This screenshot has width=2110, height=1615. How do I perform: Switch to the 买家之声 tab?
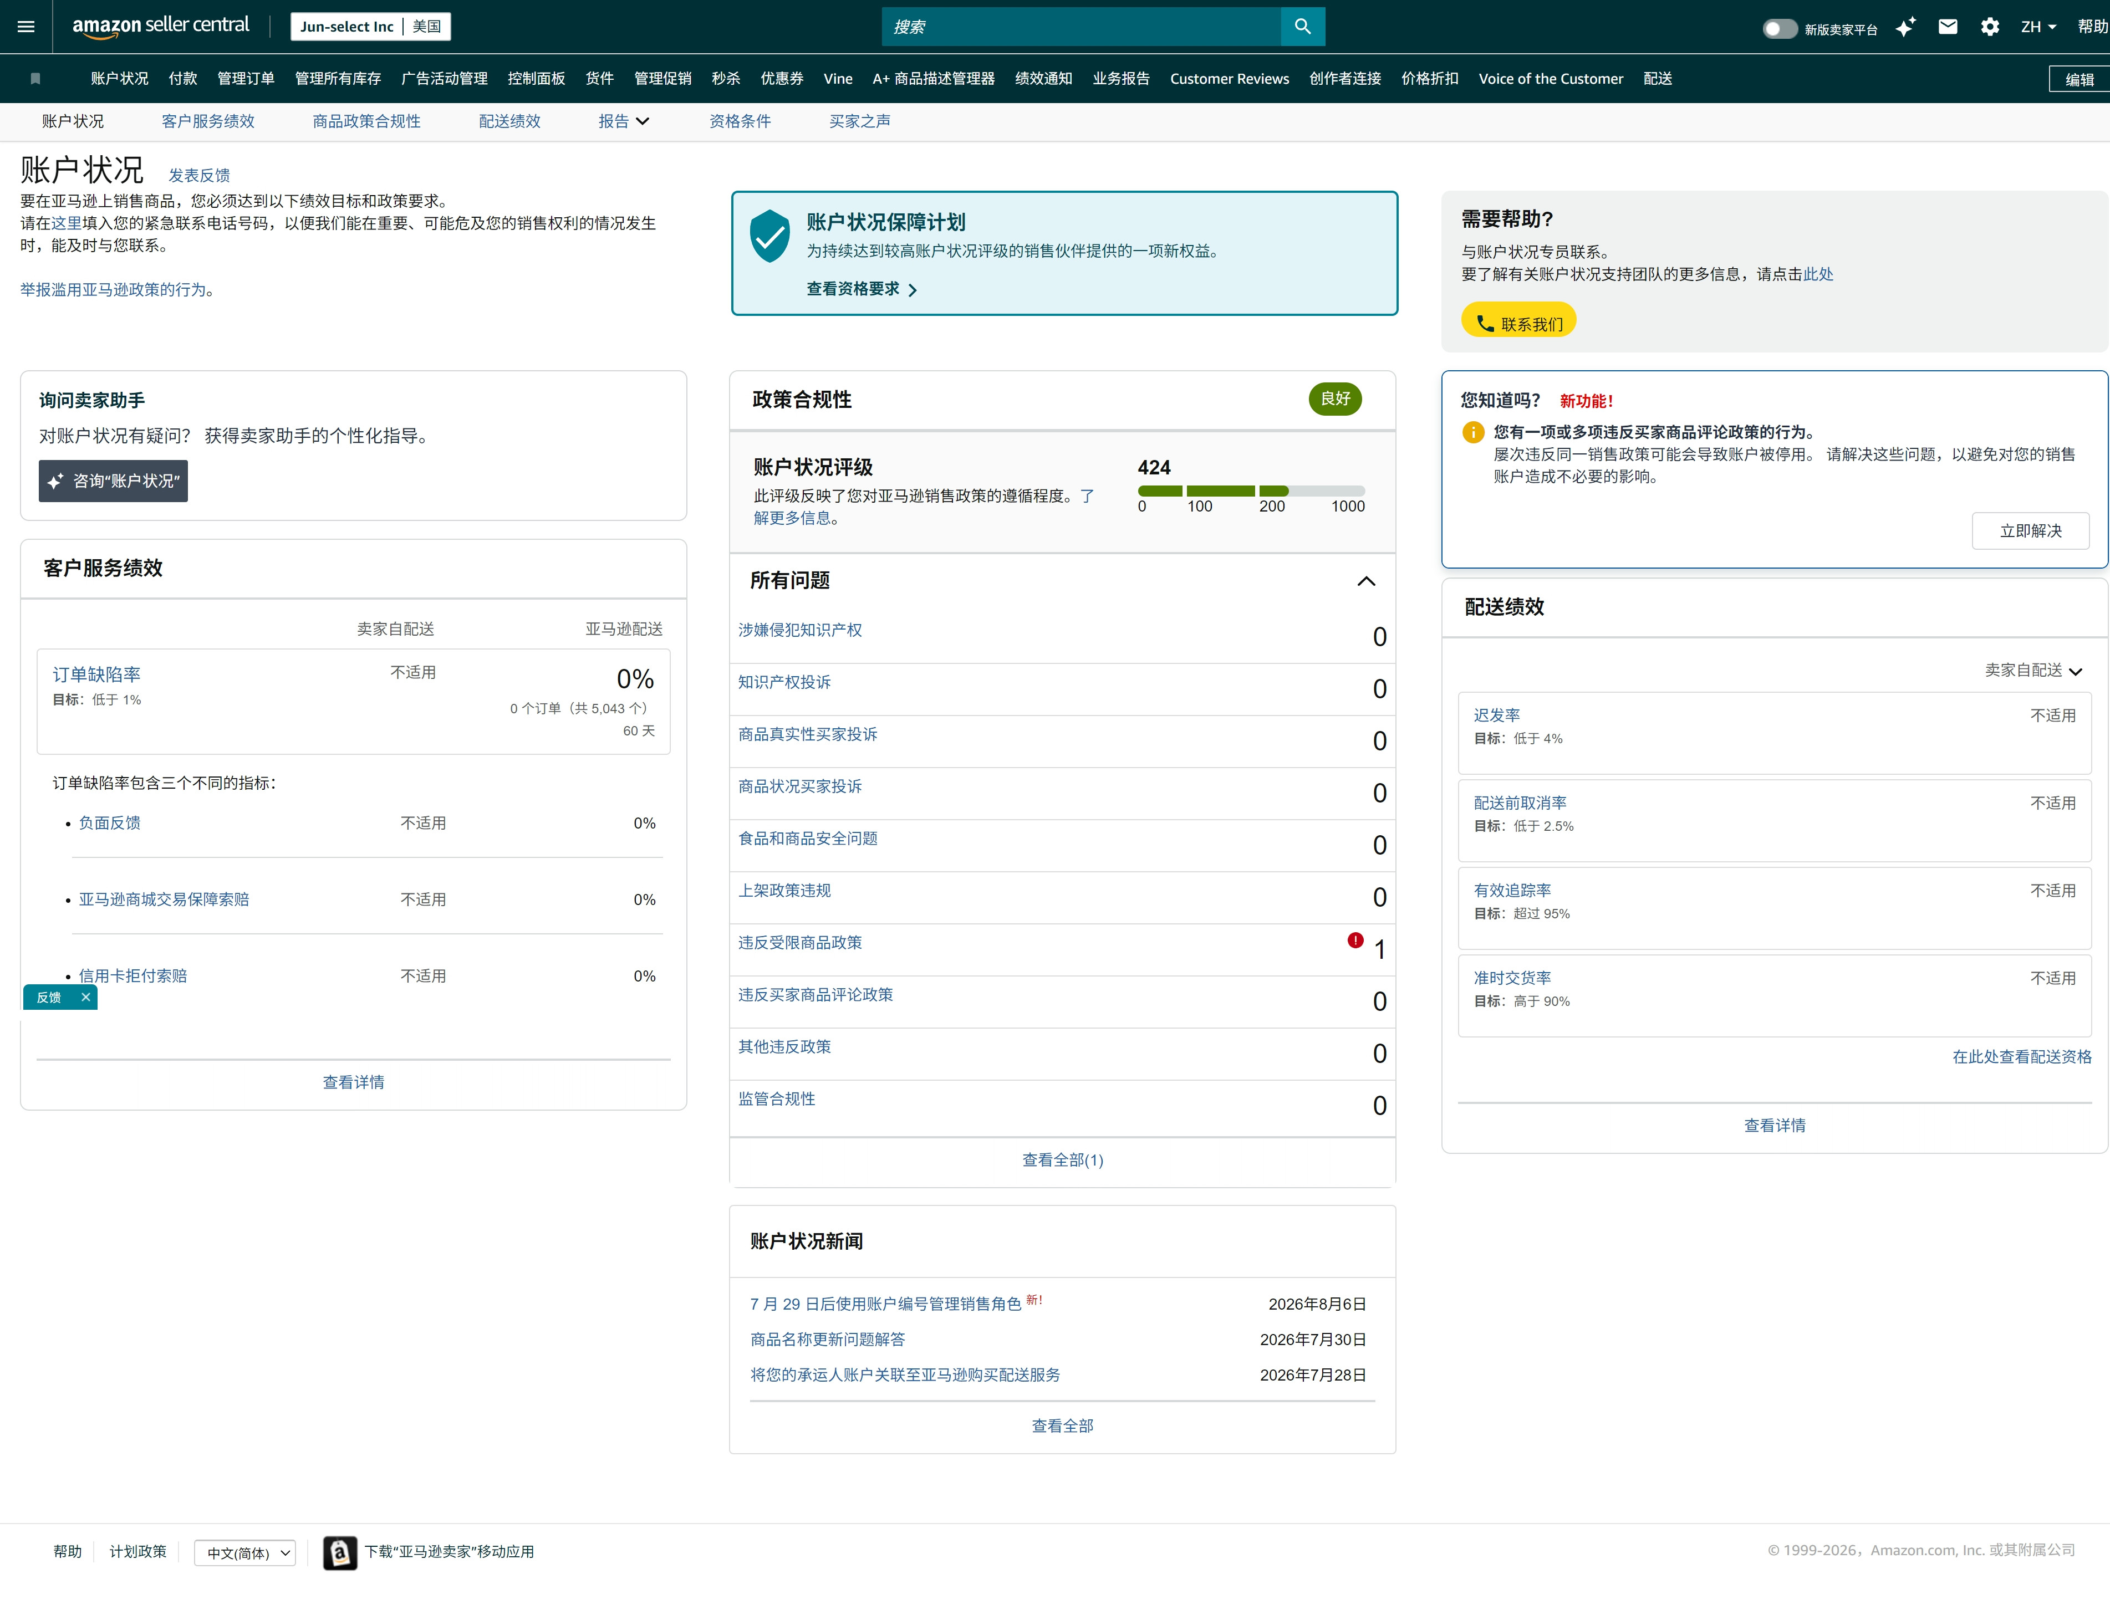point(860,121)
